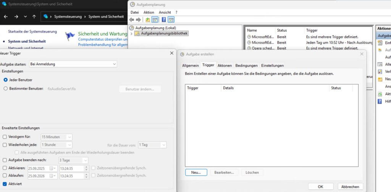Click the Neu... folder icon in Aktionen pane
Screen dimensions: 391x192
pos(380,79)
